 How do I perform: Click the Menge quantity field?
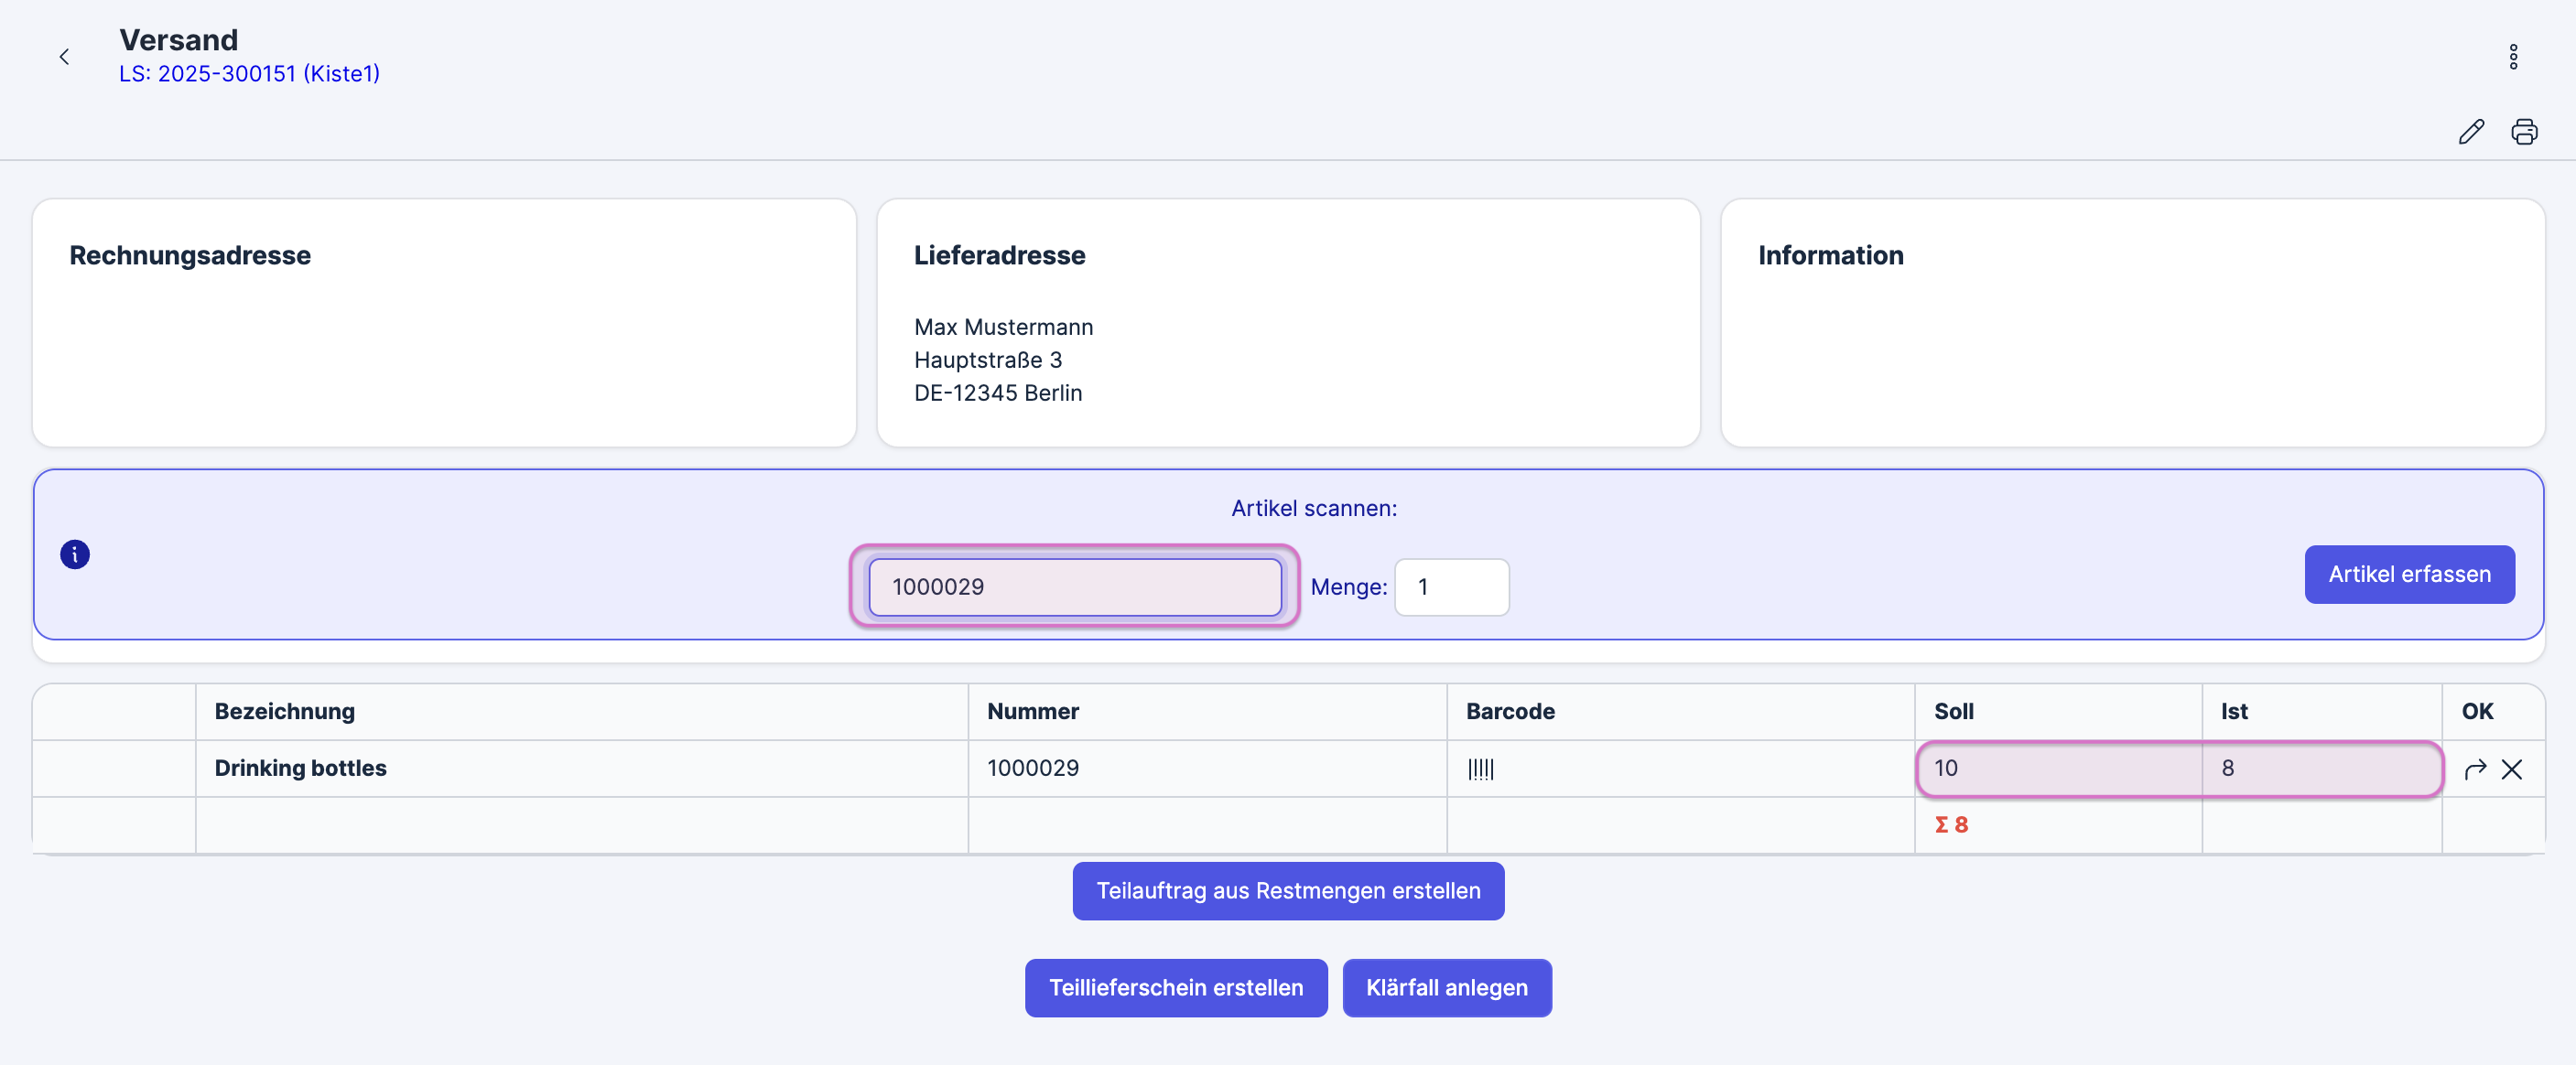pos(1450,586)
